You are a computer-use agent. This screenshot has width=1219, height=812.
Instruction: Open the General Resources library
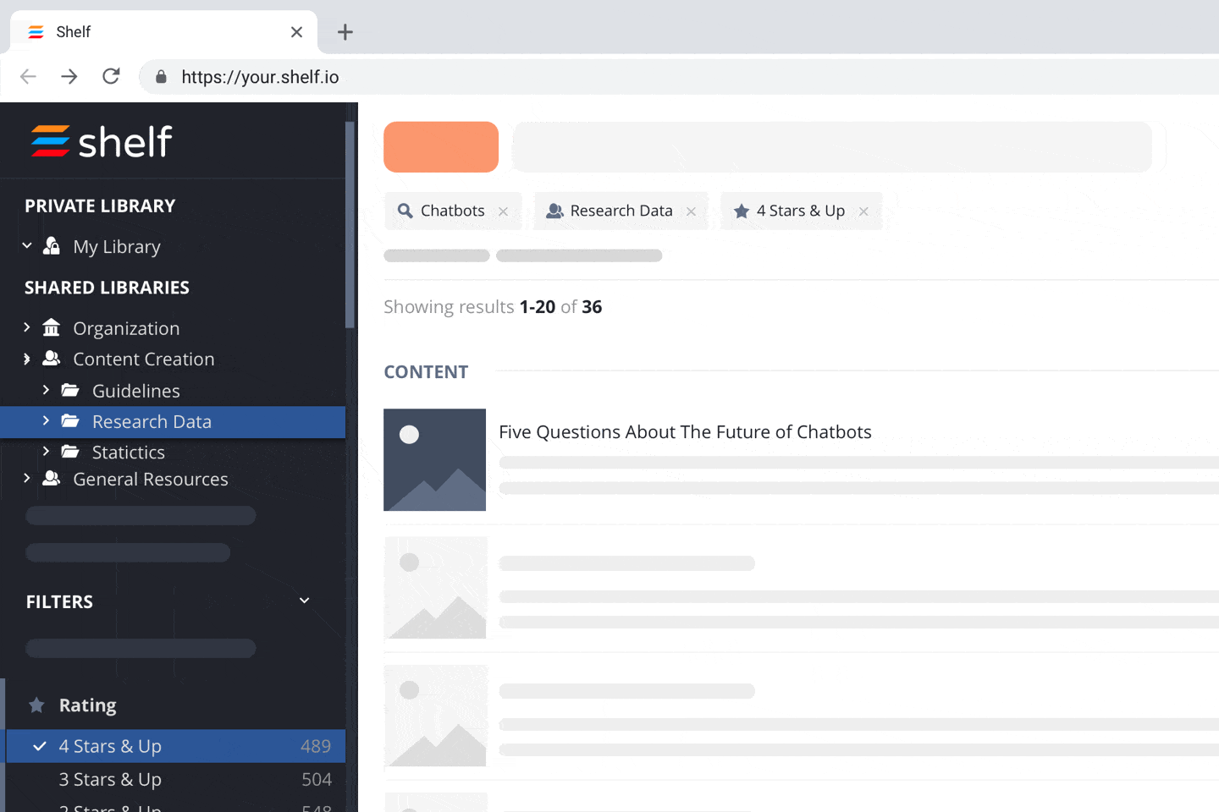click(x=151, y=480)
